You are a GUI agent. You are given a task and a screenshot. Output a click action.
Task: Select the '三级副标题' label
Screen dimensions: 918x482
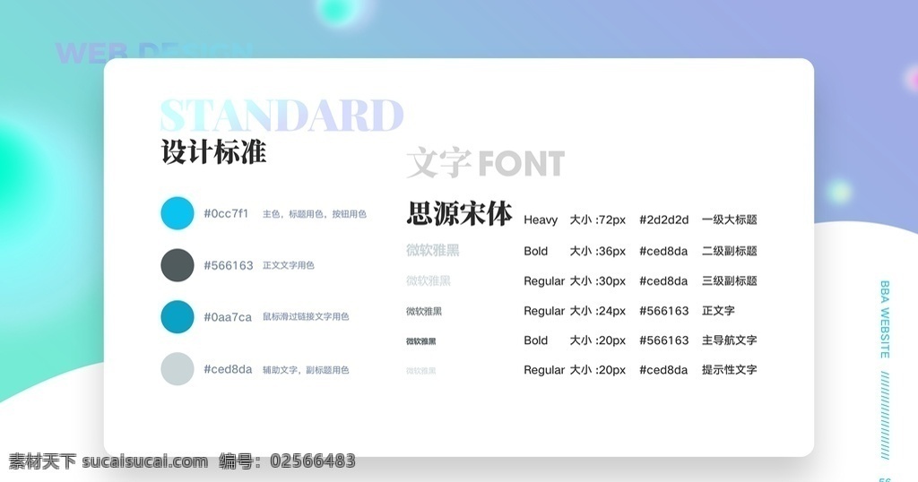click(730, 280)
